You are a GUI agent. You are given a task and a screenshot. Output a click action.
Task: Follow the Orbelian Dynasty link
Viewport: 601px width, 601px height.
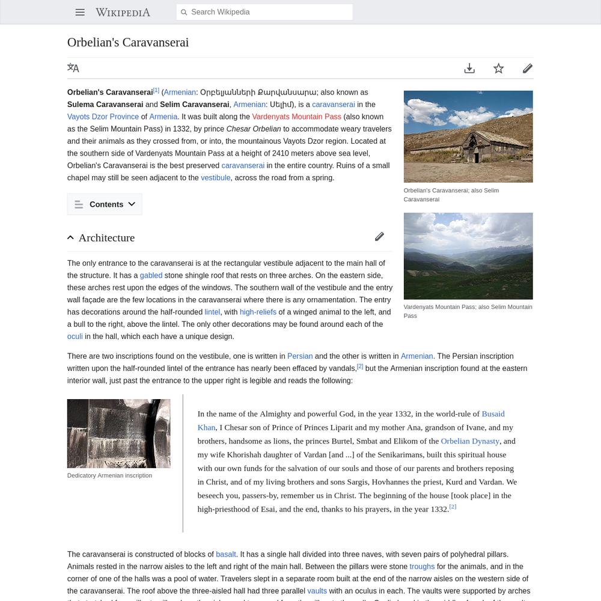point(470,441)
